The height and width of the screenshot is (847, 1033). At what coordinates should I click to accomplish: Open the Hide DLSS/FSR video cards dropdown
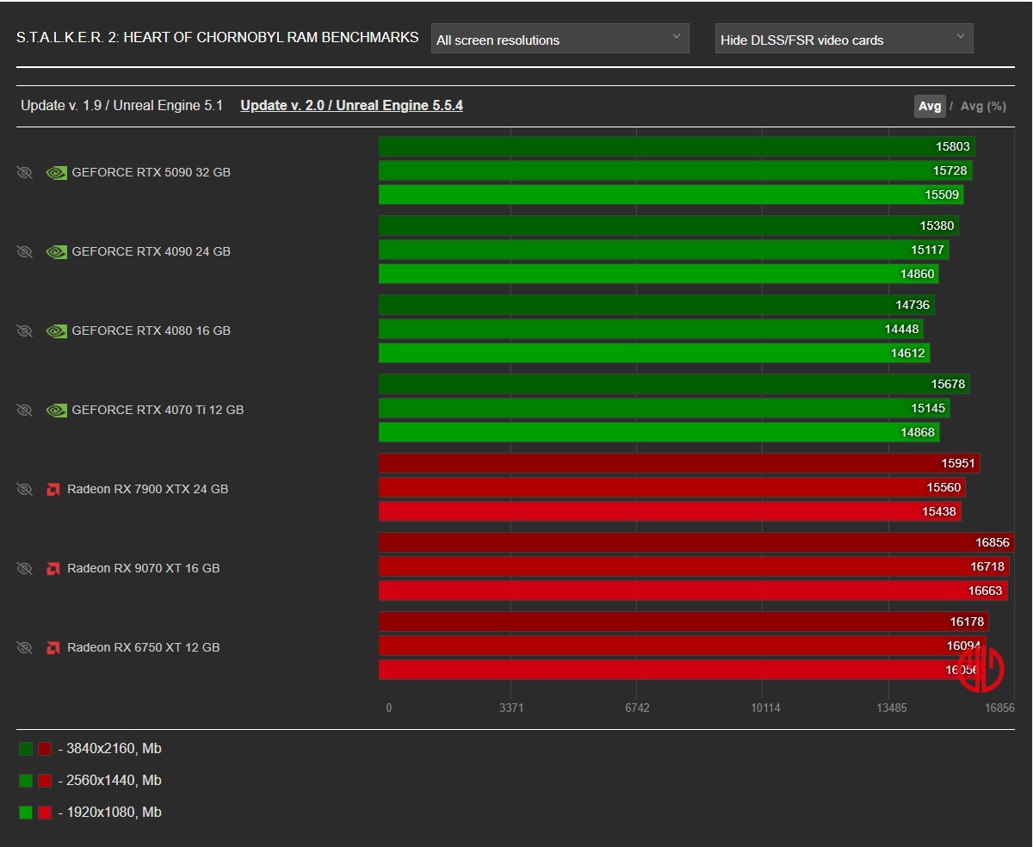pos(844,39)
